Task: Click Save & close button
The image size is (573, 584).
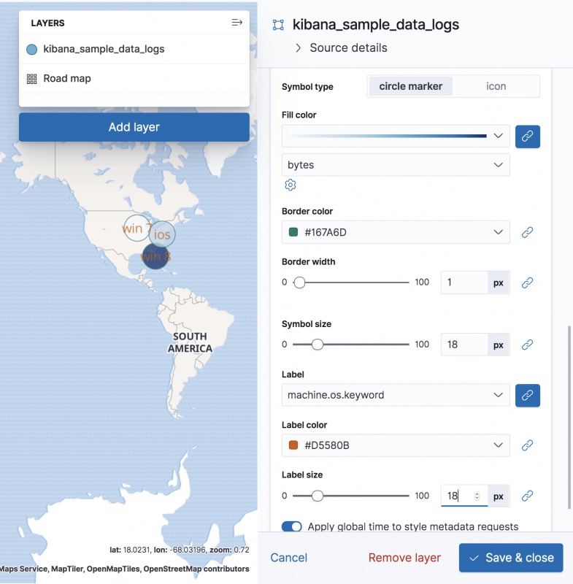Action: 511,558
